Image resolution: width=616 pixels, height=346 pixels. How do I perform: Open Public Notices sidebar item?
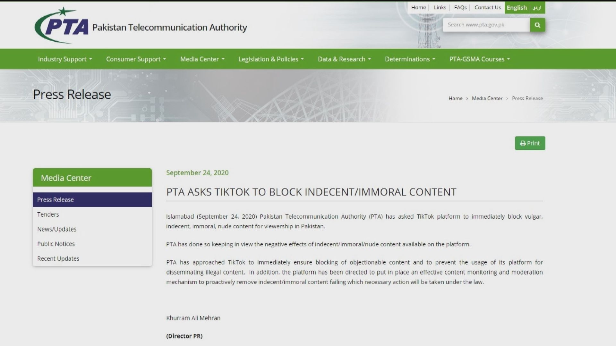coord(56,244)
